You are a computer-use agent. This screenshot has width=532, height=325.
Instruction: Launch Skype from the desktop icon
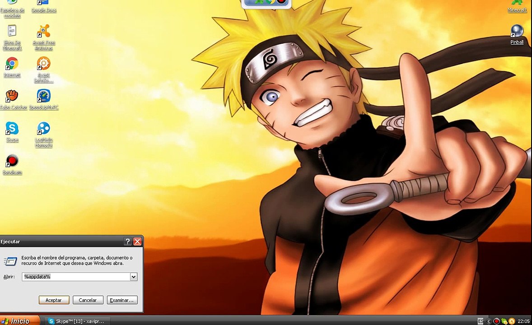(12, 132)
